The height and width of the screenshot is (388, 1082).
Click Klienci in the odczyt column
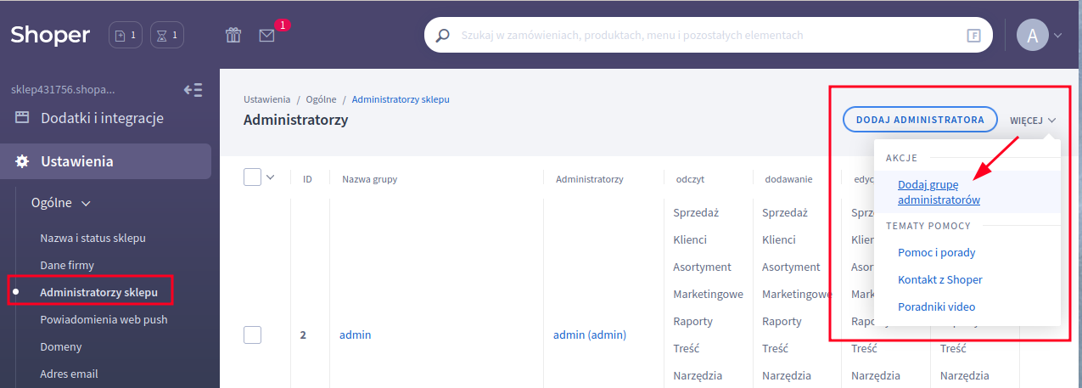tap(690, 239)
